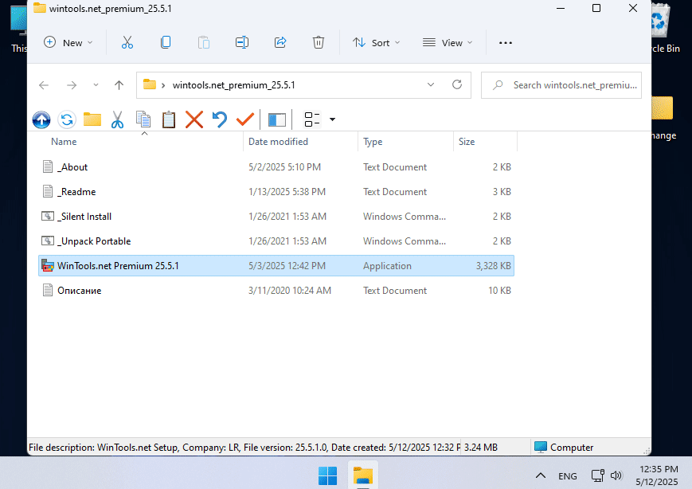This screenshot has height=489, width=692.
Task: Click the breadcrumb chevron before folder name
Action: click(x=163, y=85)
